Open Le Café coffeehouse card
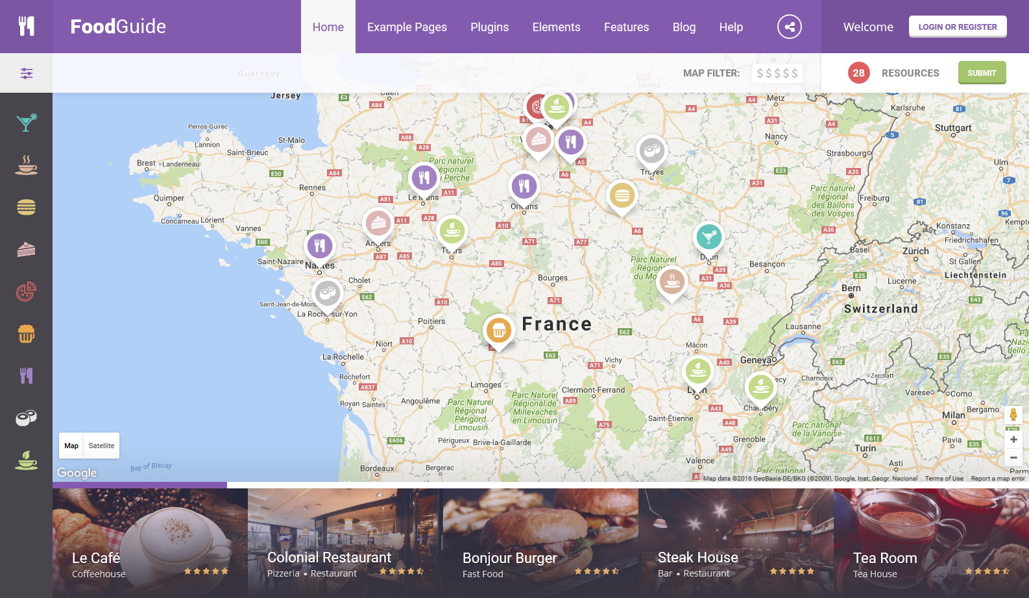Image resolution: width=1029 pixels, height=598 pixels. click(x=150, y=543)
